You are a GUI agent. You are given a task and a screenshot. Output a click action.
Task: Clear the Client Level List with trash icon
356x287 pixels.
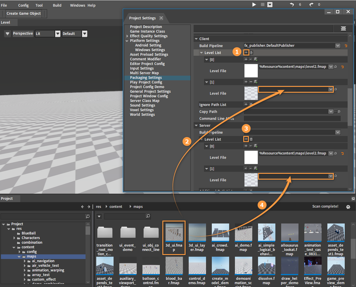251,53
